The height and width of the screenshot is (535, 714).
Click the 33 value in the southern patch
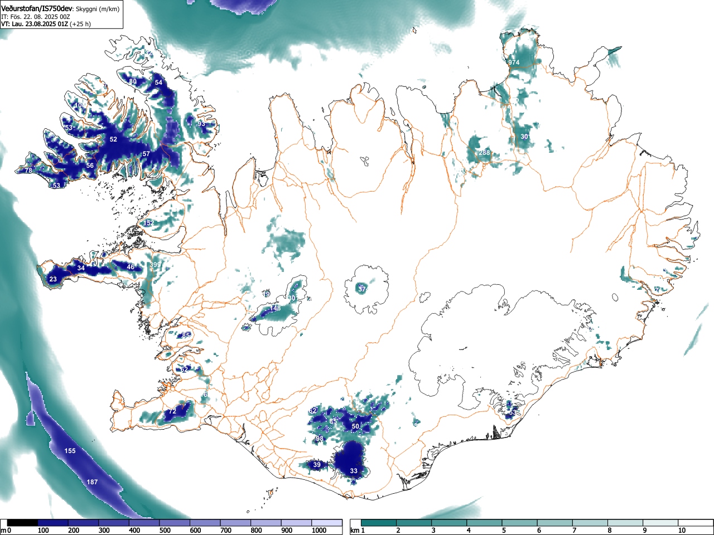(354, 471)
